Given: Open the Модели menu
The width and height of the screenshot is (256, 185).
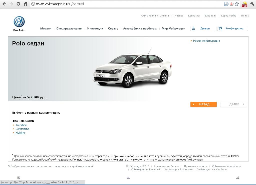Looking at the screenshot, I should point(46,28).
